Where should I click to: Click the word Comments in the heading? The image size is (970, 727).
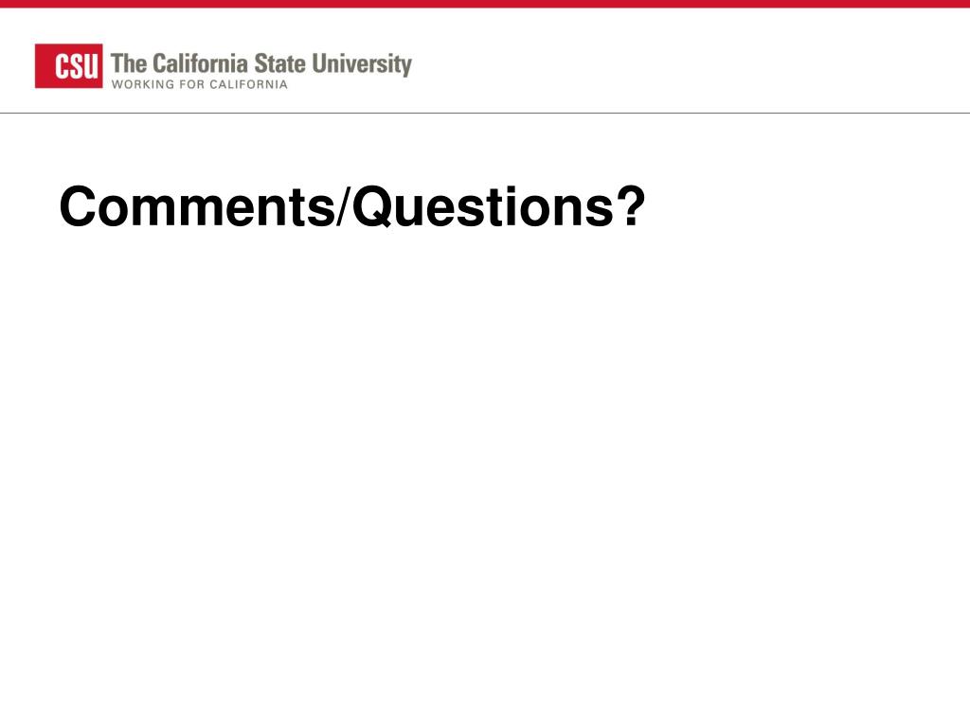pos(197,207)
